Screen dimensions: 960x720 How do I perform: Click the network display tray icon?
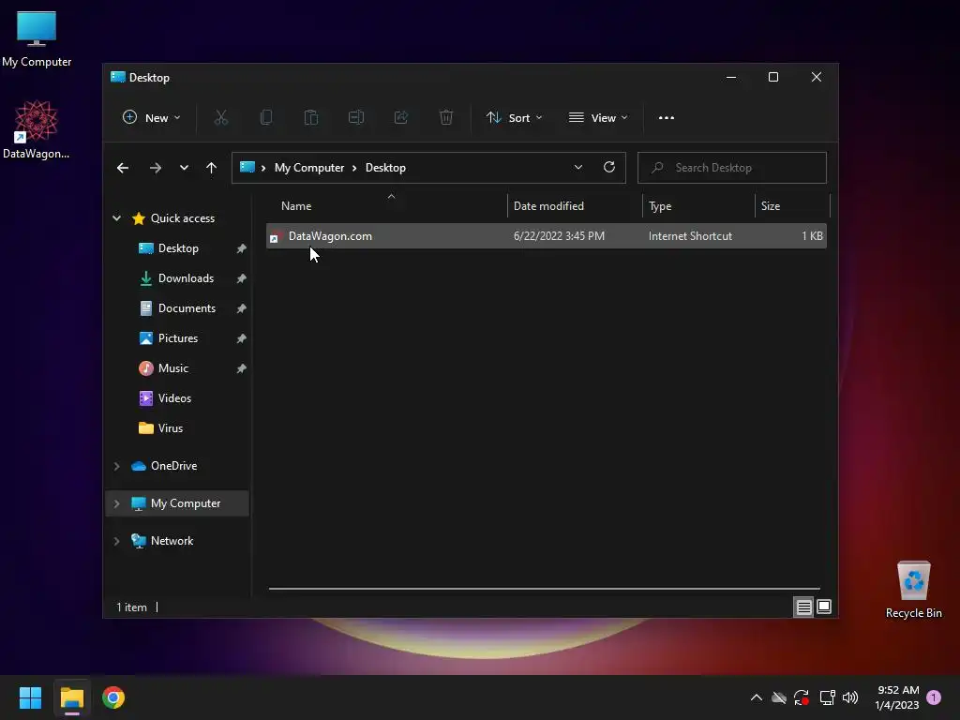point(827,697)
